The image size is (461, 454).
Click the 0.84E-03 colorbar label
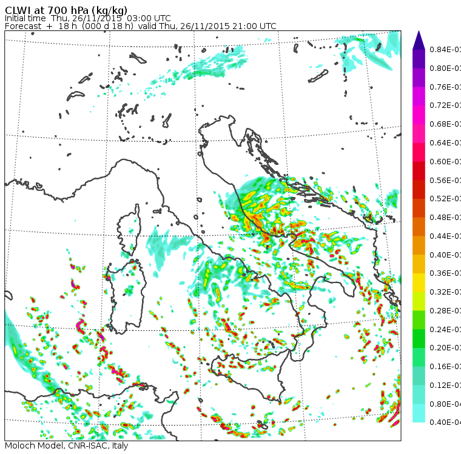pos(445,49)
